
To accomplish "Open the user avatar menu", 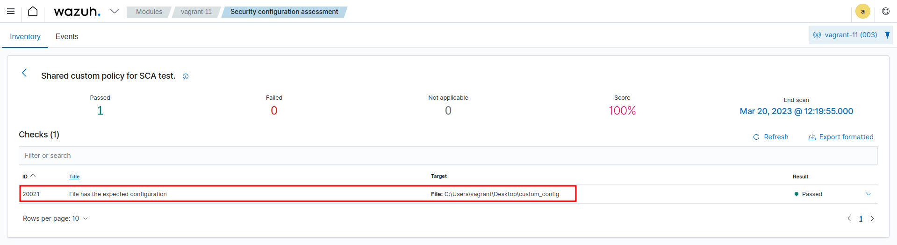I will tap(862, 11).
